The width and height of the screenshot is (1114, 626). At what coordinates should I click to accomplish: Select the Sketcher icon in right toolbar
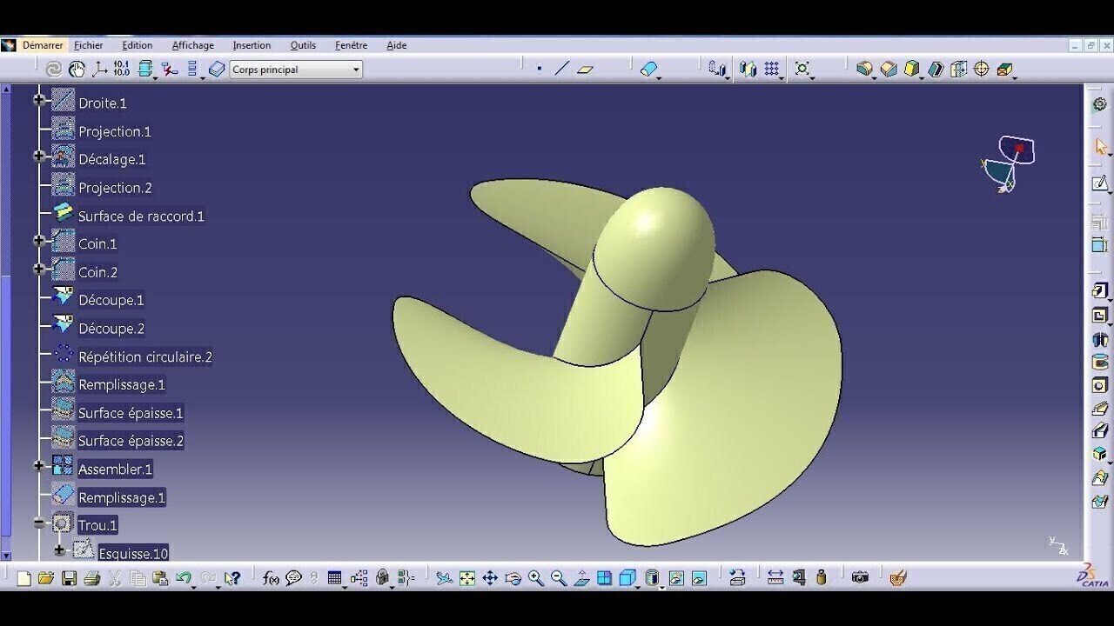coord(1100,183)
